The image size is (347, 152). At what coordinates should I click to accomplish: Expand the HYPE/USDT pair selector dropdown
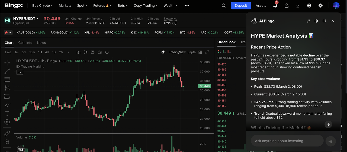tap(37, 19)
